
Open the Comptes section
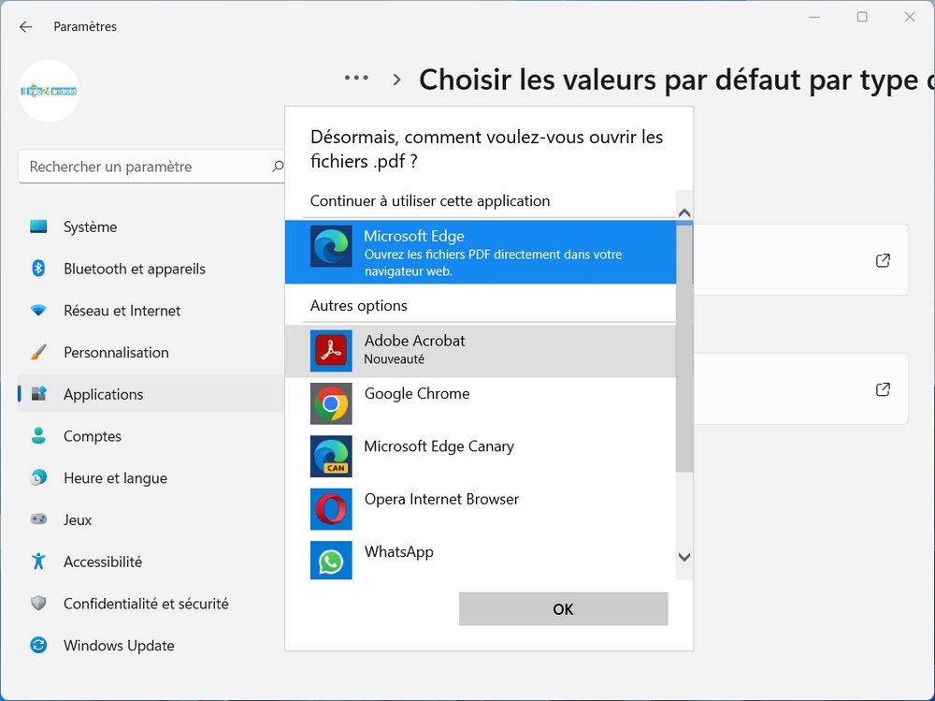(152, 436)
